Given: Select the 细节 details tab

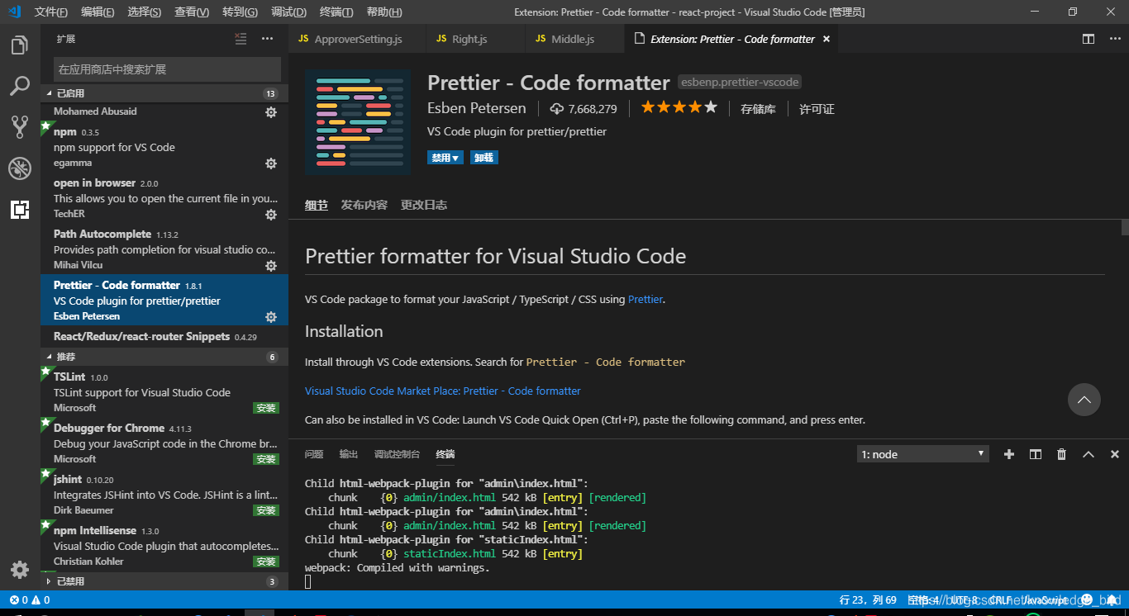Looking at the screenshot, I should 317,205.
